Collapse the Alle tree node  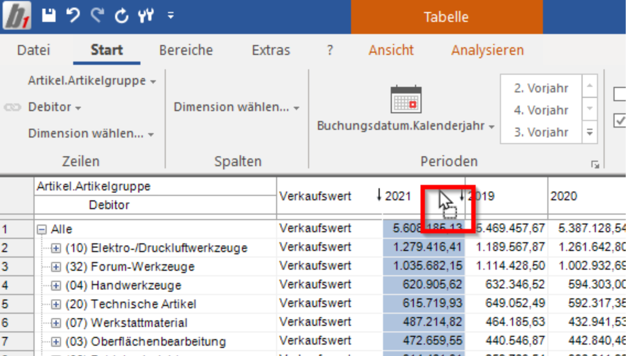(42, 230)
